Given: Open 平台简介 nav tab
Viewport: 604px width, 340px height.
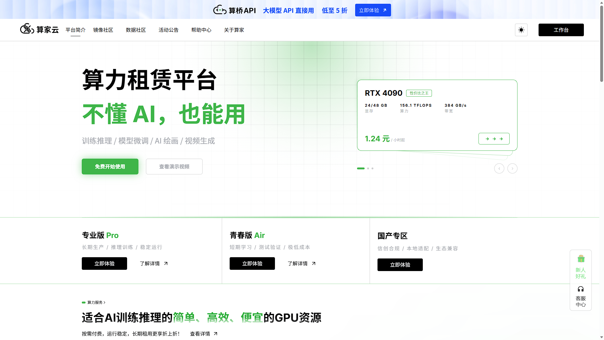Looking at the screenshot, I should (75, 30).
